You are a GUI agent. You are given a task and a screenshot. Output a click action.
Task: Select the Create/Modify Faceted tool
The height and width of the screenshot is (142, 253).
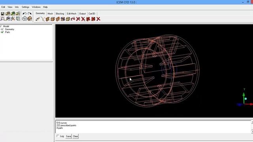(x=58, y=19)
